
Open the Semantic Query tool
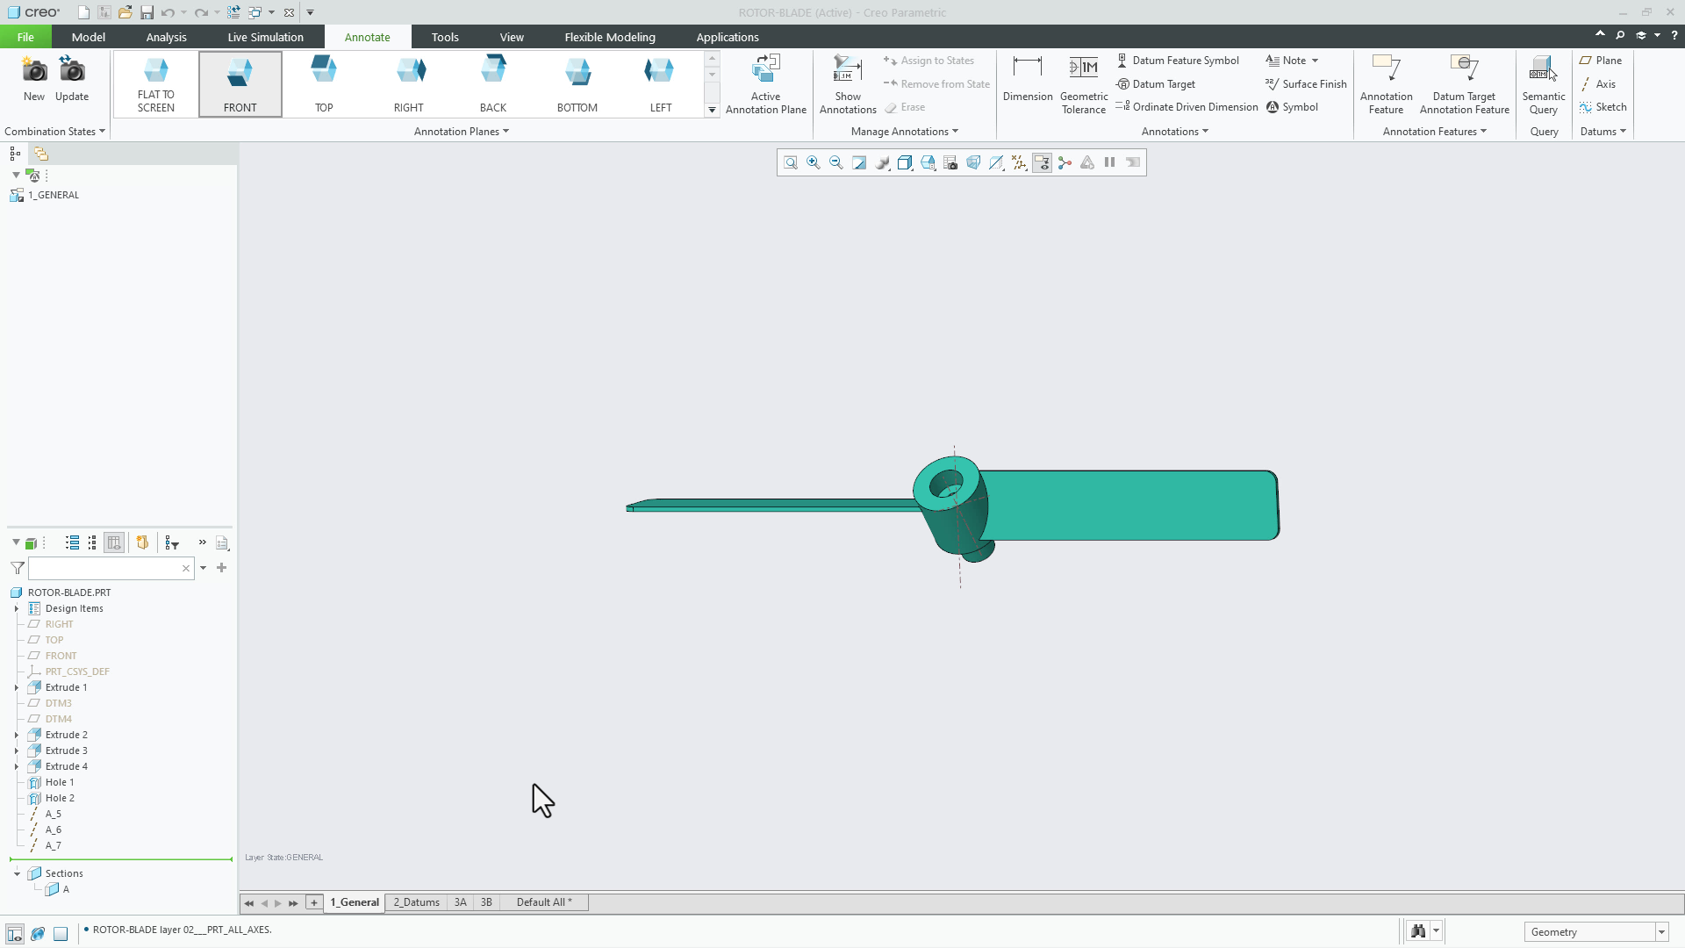pos(1542,83)
